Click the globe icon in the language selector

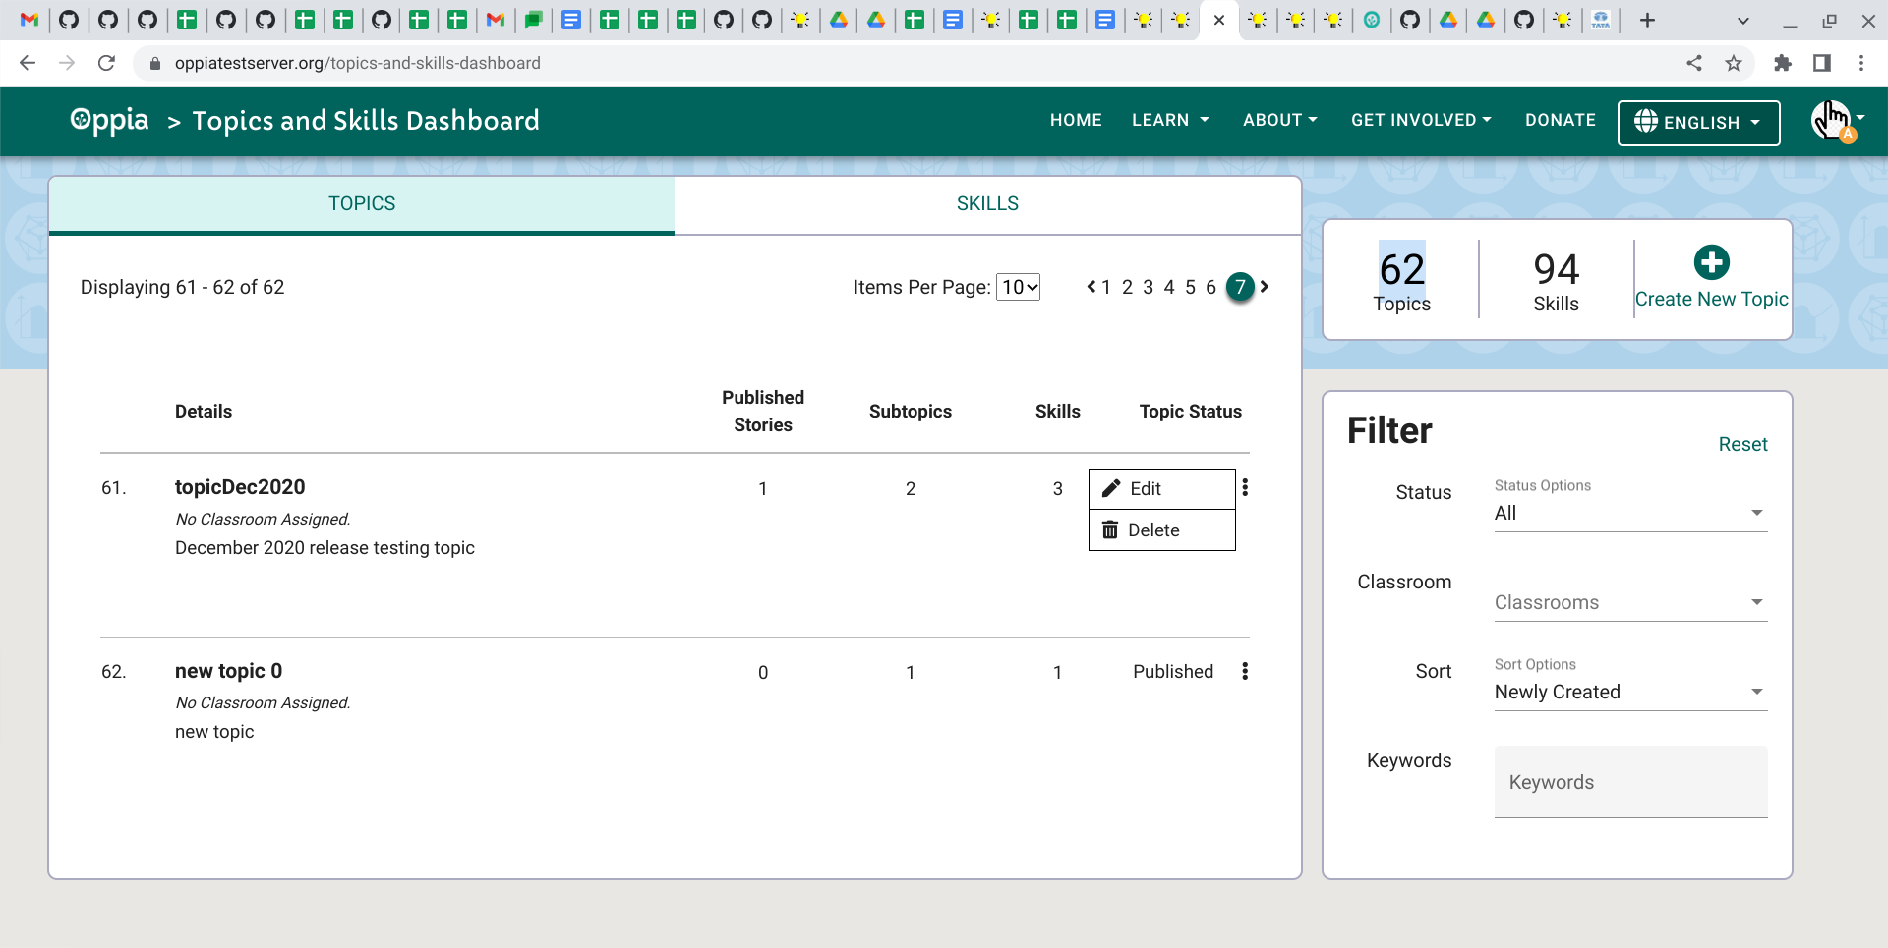(1644, 123)
